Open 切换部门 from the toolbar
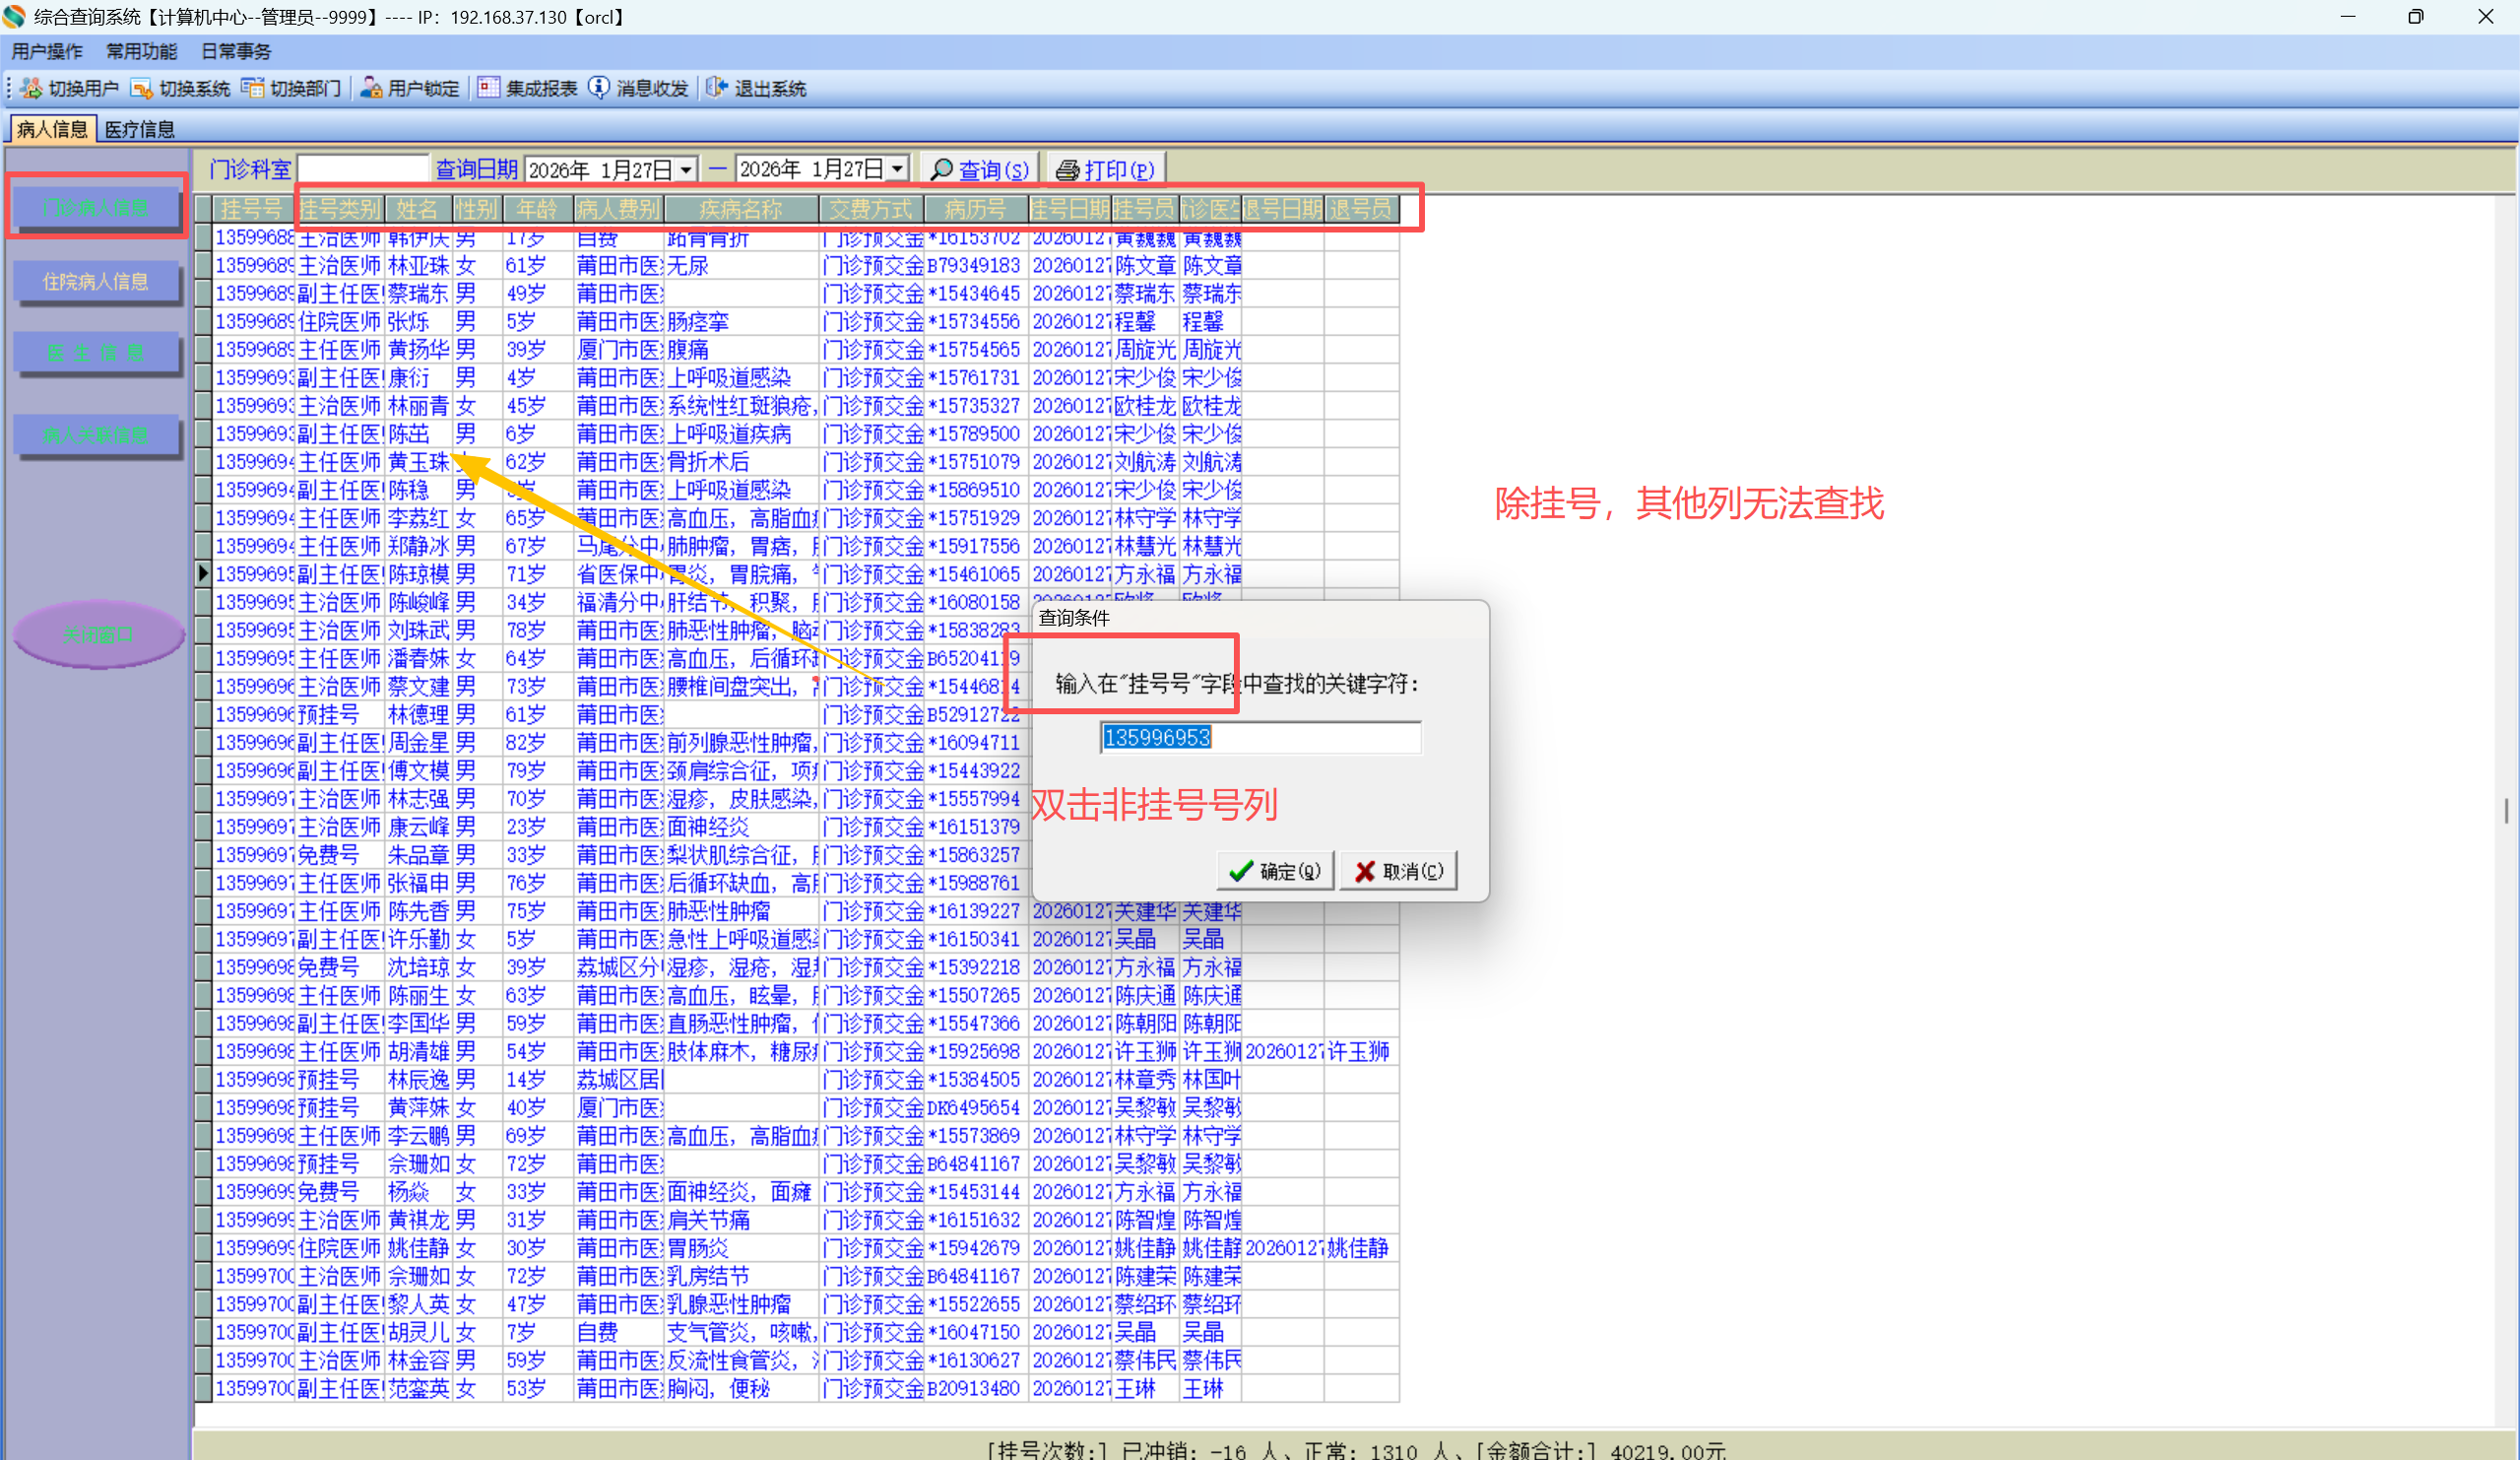2520x1460 pixels. (252, 88)
